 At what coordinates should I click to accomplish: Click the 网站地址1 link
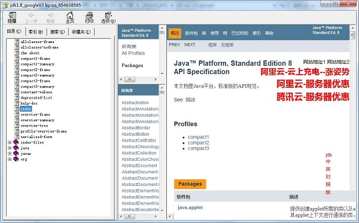314,62
